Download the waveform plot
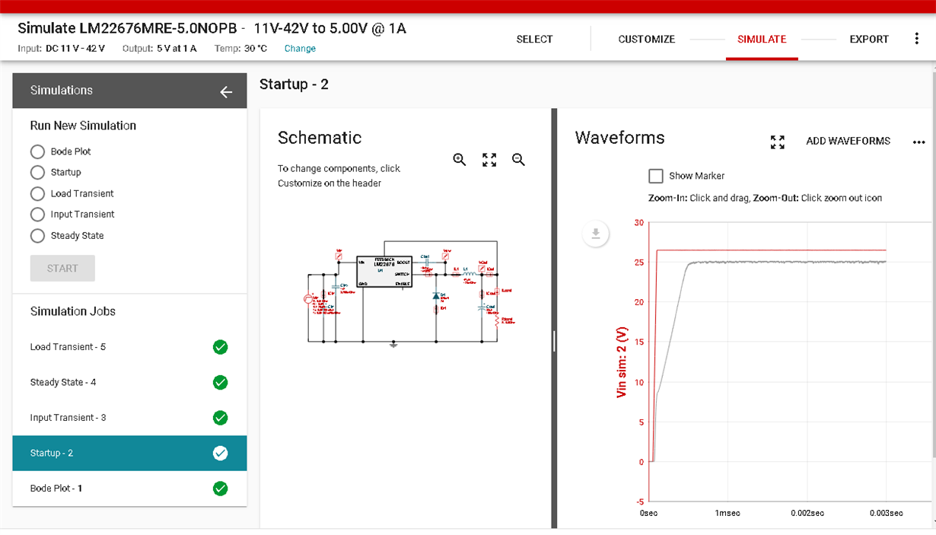The height and width of the screenshot is (535, 936). pos(596,234)
